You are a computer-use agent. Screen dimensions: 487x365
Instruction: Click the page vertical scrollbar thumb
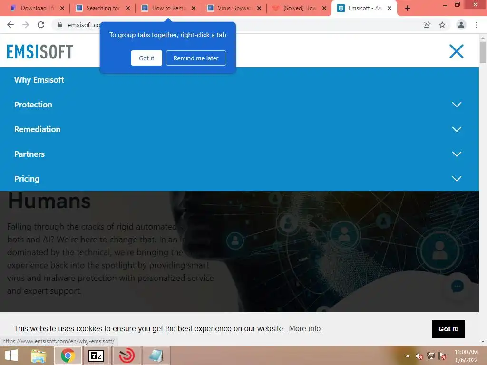[483, 52]
